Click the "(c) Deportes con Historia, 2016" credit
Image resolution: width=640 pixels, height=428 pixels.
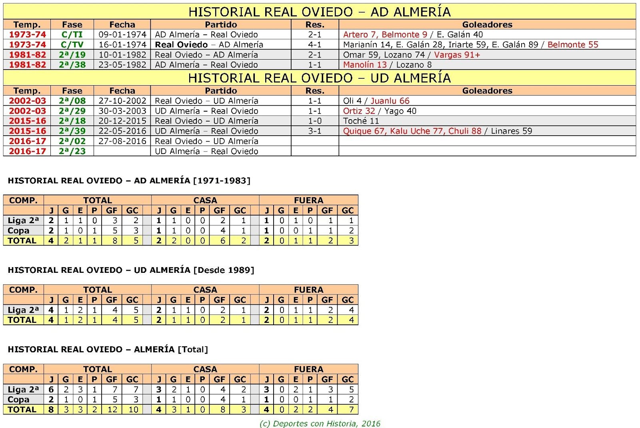click(320, 423)
